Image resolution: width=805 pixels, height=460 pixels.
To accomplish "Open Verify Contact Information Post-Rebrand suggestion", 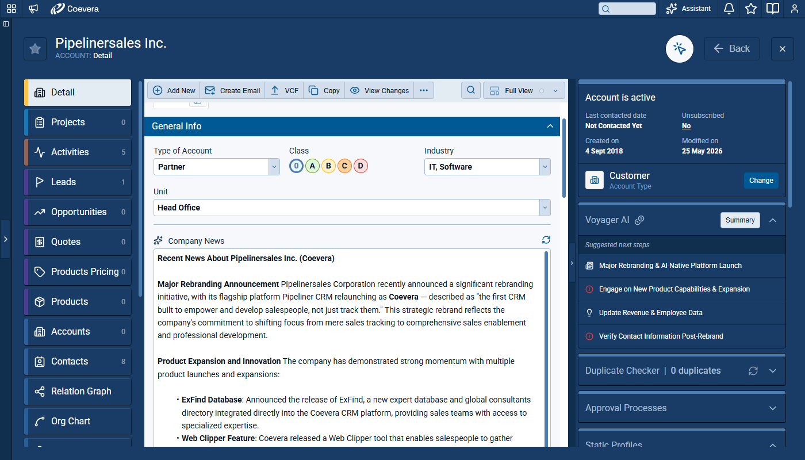I will click(682, 336).
